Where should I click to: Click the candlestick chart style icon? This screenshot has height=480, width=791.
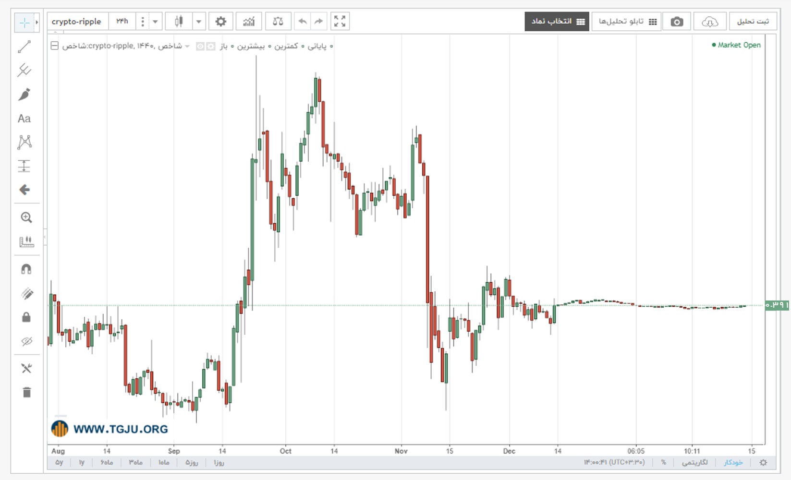pyautogui.click(x=179, y=22)
